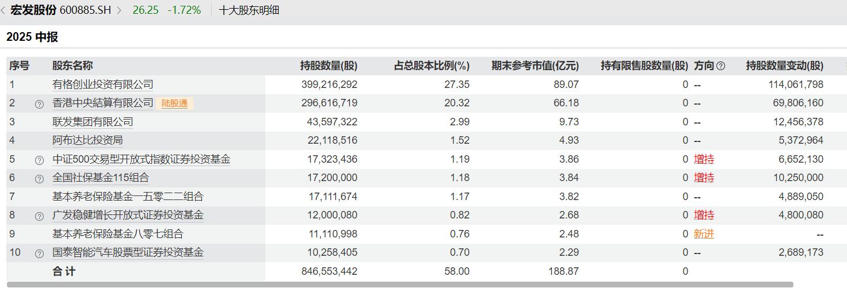Viewport: 847px width, 288px height.
Task: Click the 陆股通 tag
Action: (x=174, y=103)
